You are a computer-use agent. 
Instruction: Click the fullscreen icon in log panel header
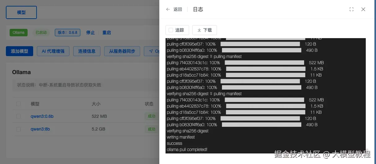[x=352, y=9]
